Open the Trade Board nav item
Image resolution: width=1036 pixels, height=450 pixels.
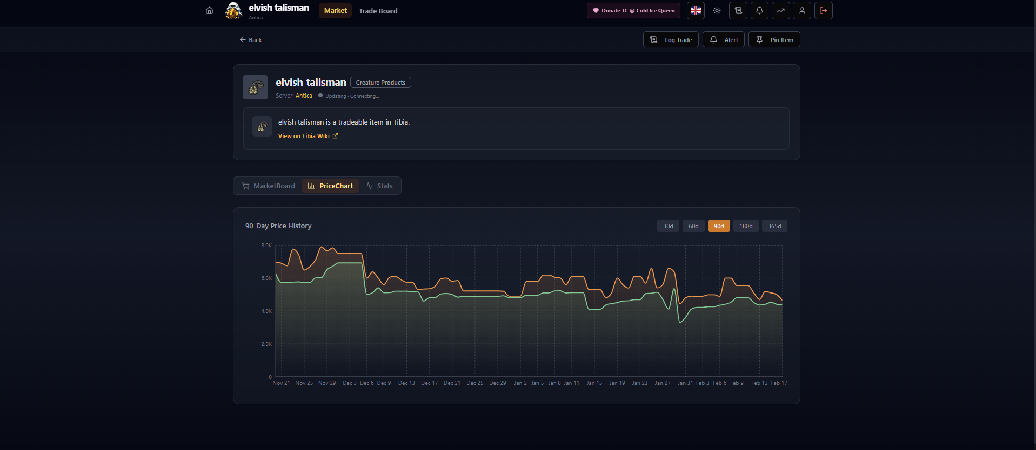(x=378, y=11)
